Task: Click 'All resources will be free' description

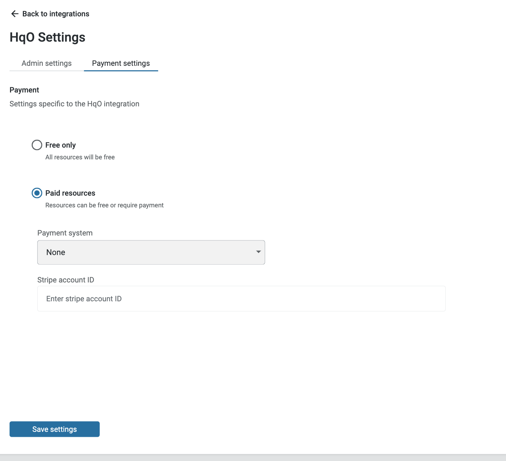Action: 80,157
